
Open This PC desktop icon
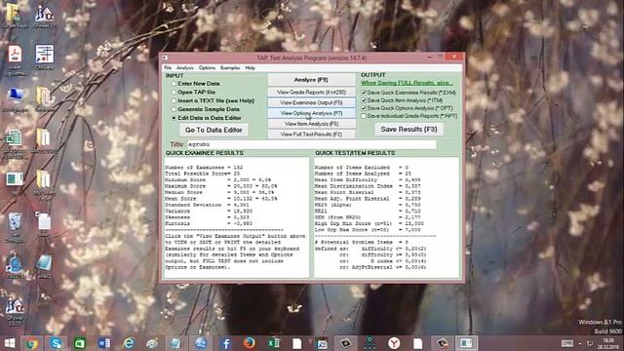click(16, 99)
